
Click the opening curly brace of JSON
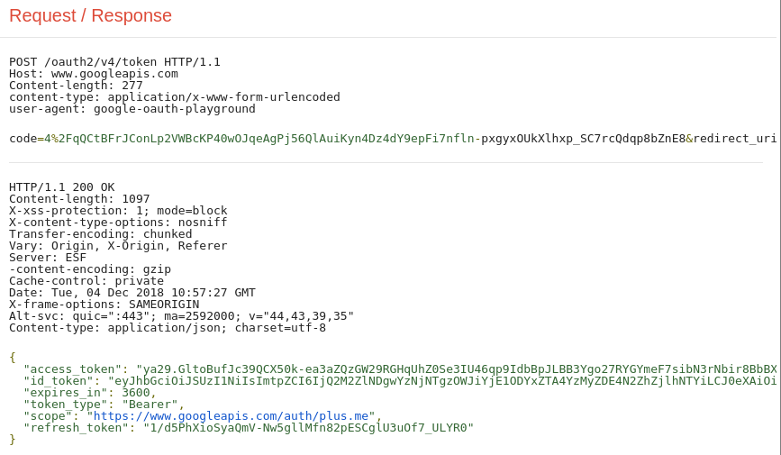pos(13,358)
